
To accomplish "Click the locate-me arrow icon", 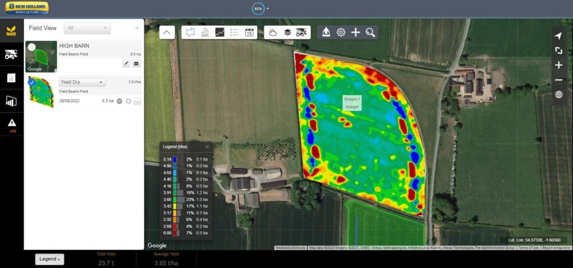I will coord(558,36).
